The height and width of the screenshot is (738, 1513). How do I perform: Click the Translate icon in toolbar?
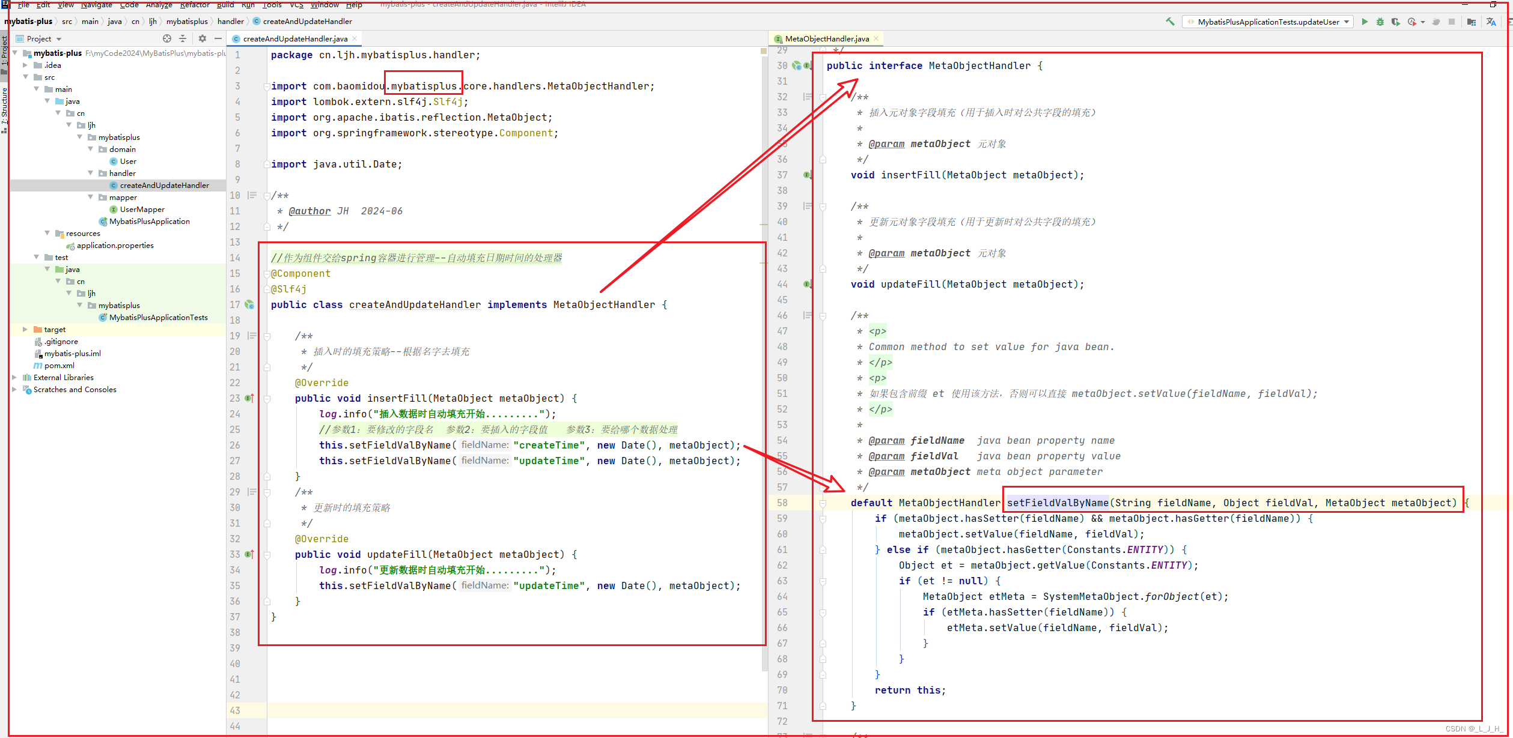[1491, 22]
